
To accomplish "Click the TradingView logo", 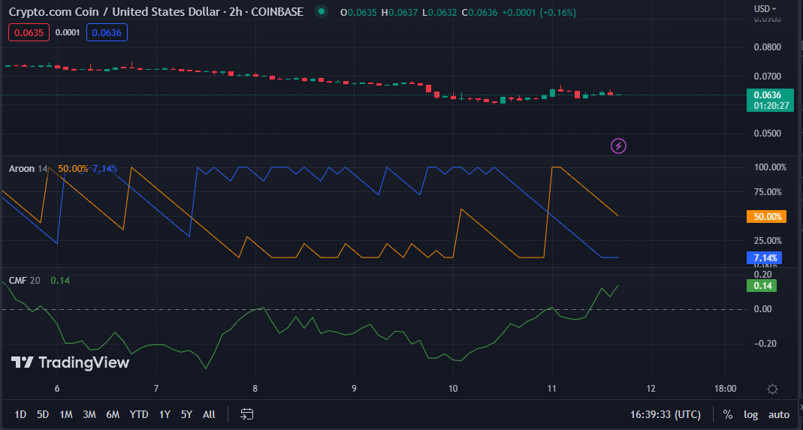I will tap(70, 362).
